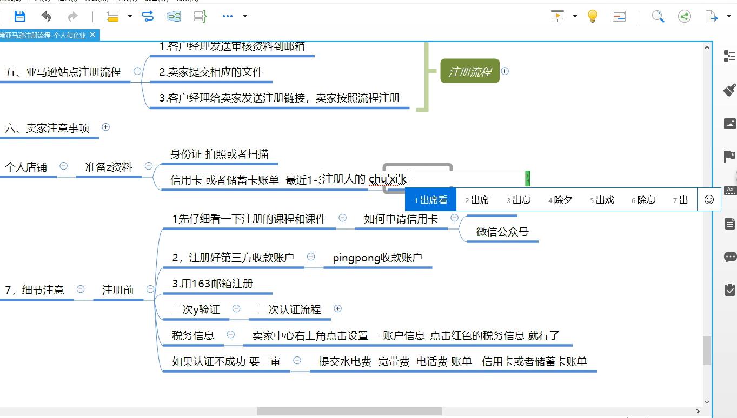Collapse the 注册前 topic
The image size is (737, 418).
click(150, 289)
